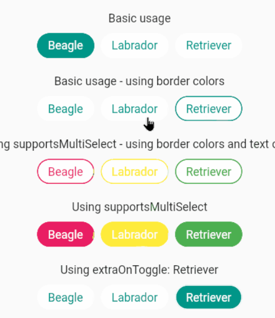The width and height of the screenshot is (275, 318).
Task: Select Labrador in the extraOnToggle row
Action: click(134, 297)
